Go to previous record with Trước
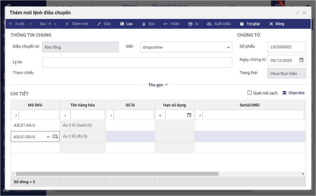The image size is (316, 196). (17, 24)
